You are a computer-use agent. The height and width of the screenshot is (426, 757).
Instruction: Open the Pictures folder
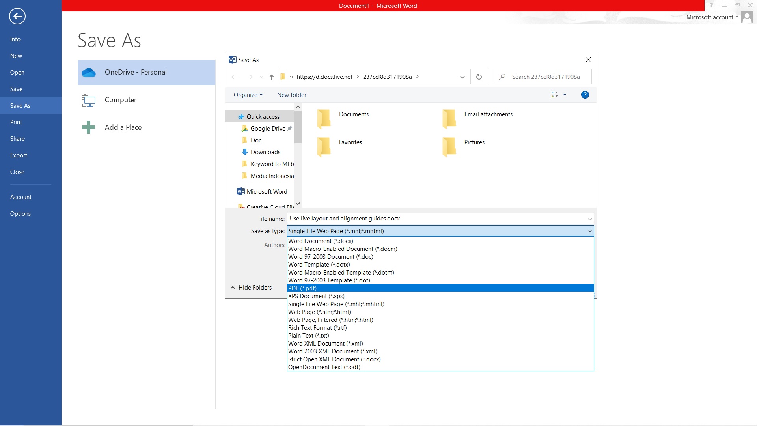(463, 147)
